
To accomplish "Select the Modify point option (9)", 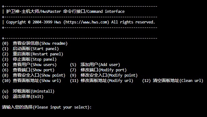I will [104, 75].
